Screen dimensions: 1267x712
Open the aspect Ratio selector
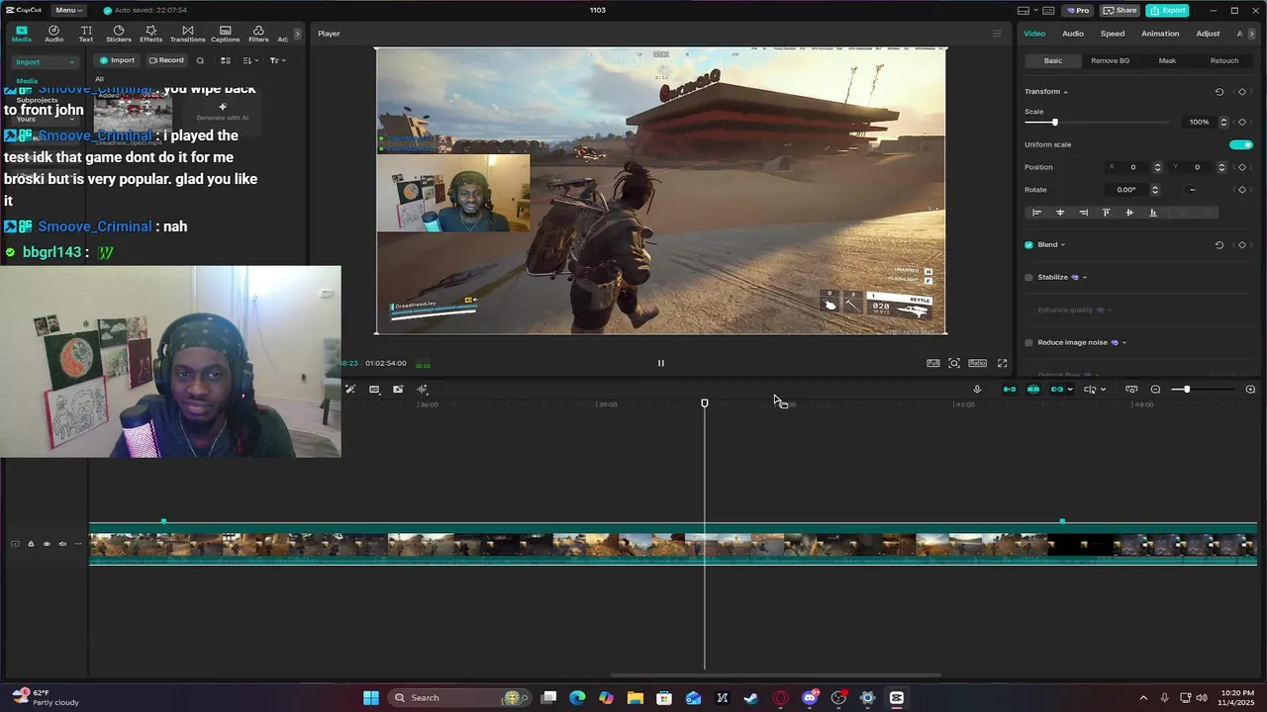tap(977, 363)
